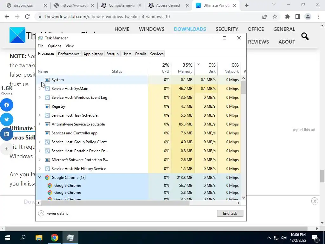Open the DOWNLOADS nav link
Screen dimensions: 325x244
click(190, 29)
